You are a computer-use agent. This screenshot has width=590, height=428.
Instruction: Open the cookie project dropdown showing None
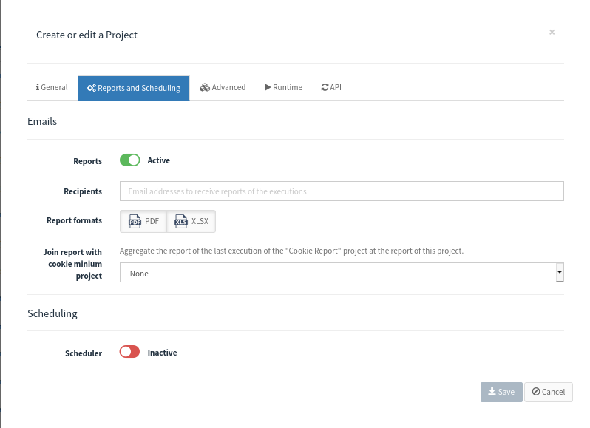coord(342,273)
